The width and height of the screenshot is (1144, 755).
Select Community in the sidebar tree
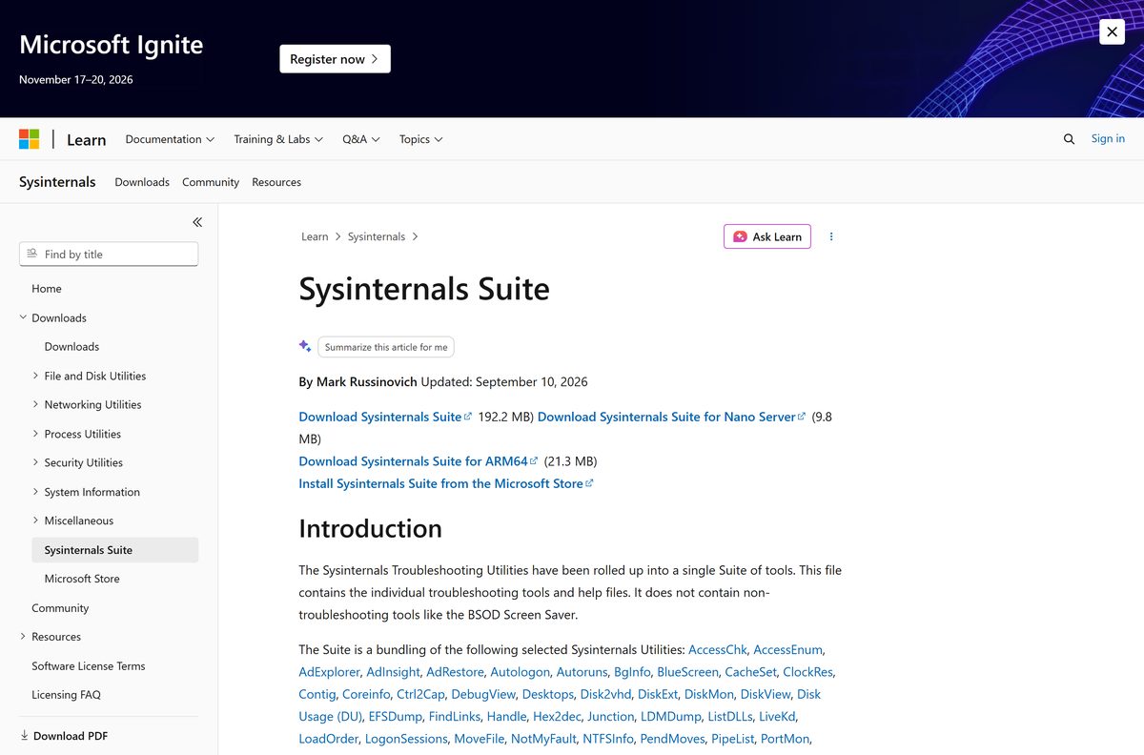[x=60, y=608]
